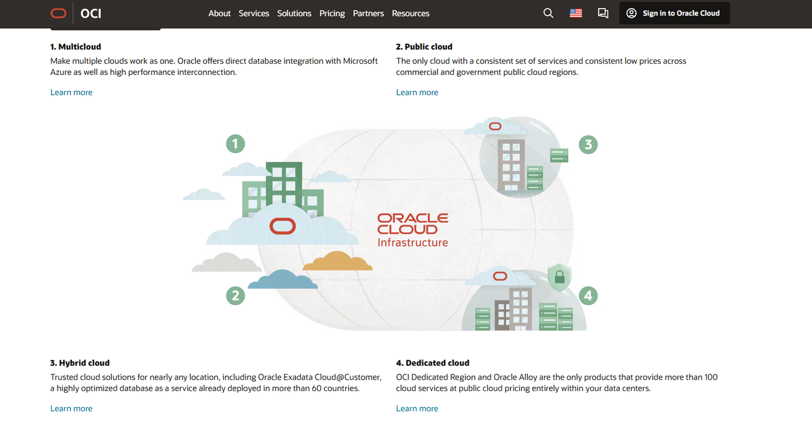The height and width of the screenshot is (429, 812).
Task: Expand the Solutions navigation menu
Action: 294,13
